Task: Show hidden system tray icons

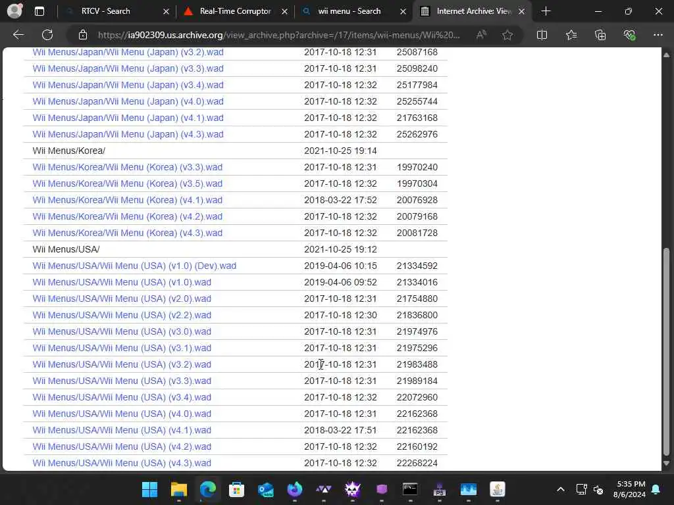Action: [x=561, y=489]
